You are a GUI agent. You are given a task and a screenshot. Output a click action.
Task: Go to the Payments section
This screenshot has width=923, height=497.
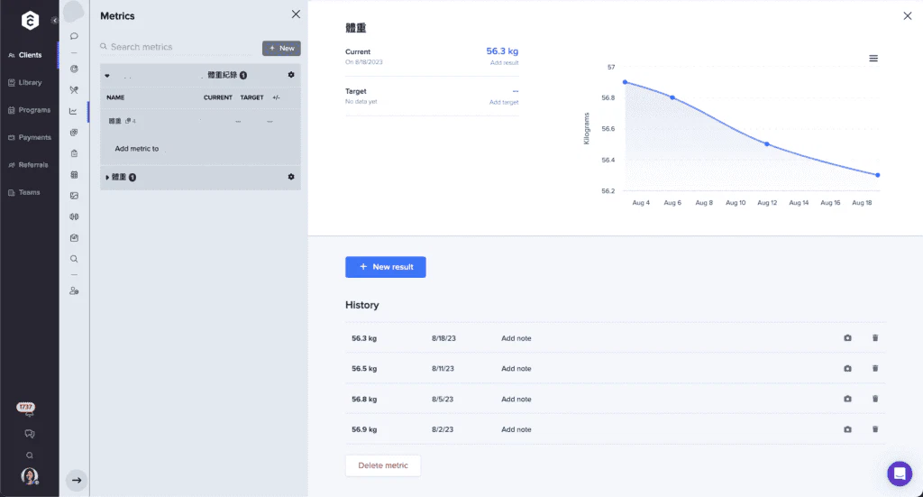[30, 138]
